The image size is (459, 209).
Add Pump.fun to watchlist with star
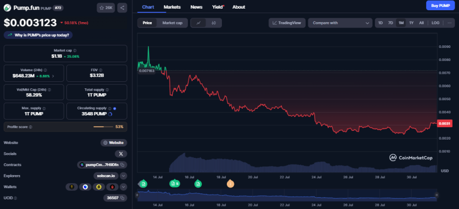(x=106, y=8)
